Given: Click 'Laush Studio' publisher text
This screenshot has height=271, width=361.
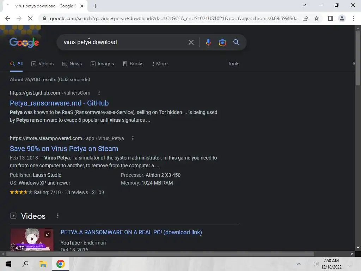Looking at the screenshot, I should [47, 175].
